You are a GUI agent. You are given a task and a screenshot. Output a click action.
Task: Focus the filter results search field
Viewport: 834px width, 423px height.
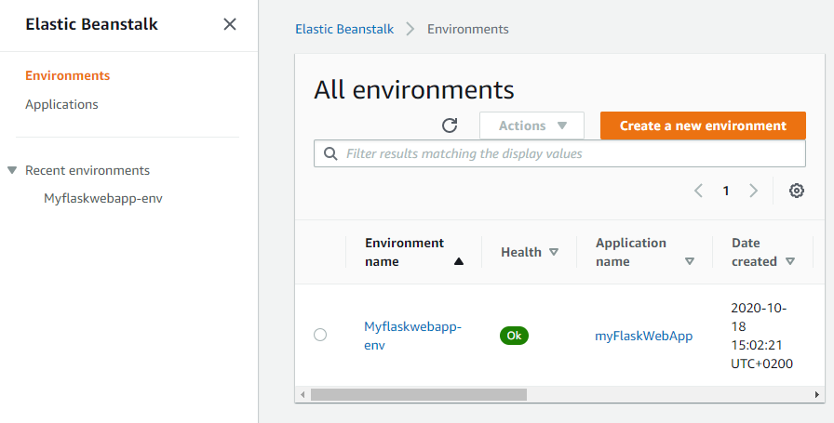(x=559, y=153)
